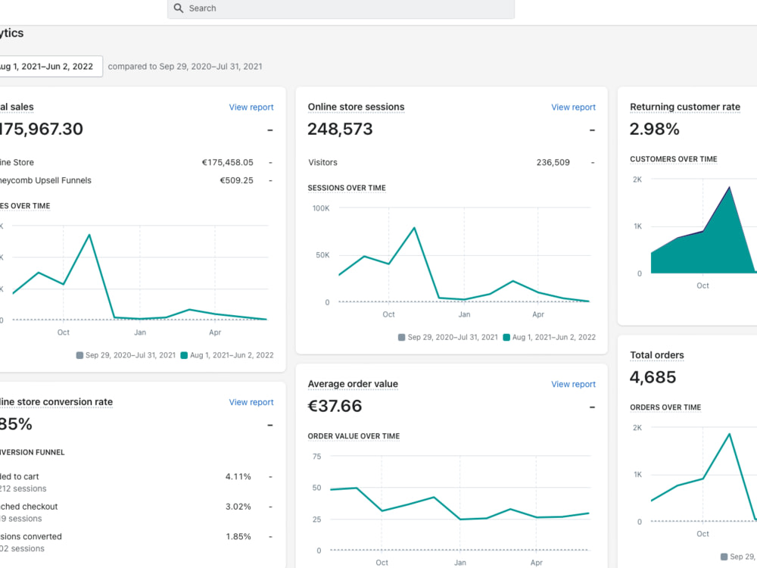Click teal legend swatch in sessions chart
Screen dimensions: 757x568
pos(506,338)
